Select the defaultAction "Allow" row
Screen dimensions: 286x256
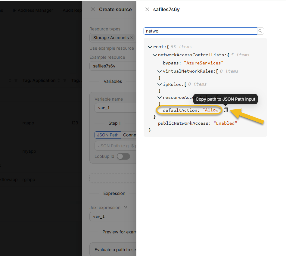point(192,110)
